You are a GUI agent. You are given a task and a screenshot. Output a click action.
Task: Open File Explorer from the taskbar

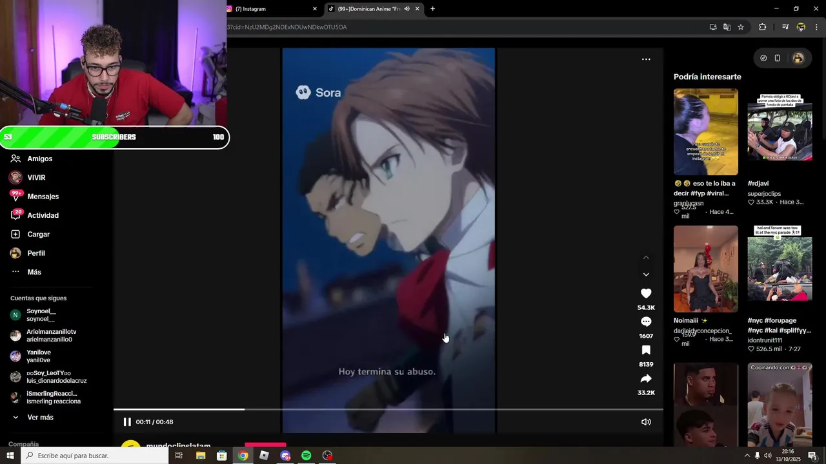[x=201, y=456]
